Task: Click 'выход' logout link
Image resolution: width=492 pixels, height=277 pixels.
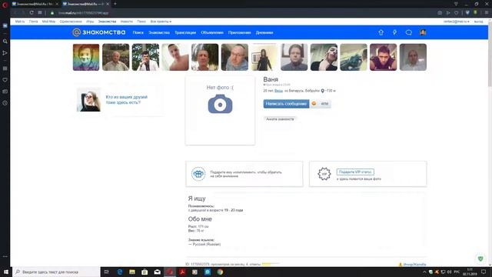Action: coord(478,22)
